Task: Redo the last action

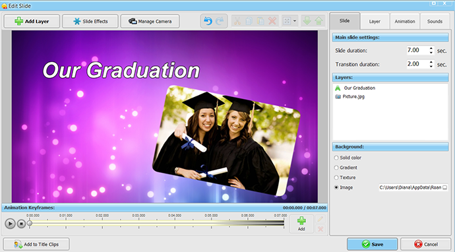Action: 220,21
